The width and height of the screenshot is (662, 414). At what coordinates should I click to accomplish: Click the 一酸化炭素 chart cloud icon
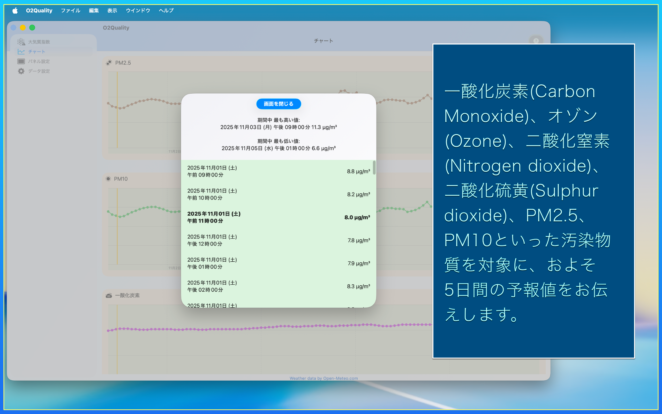coord(109,295)
